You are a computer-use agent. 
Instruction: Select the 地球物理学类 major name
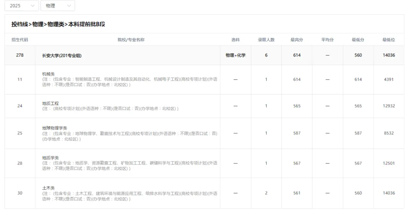click(x=55, y=128)
